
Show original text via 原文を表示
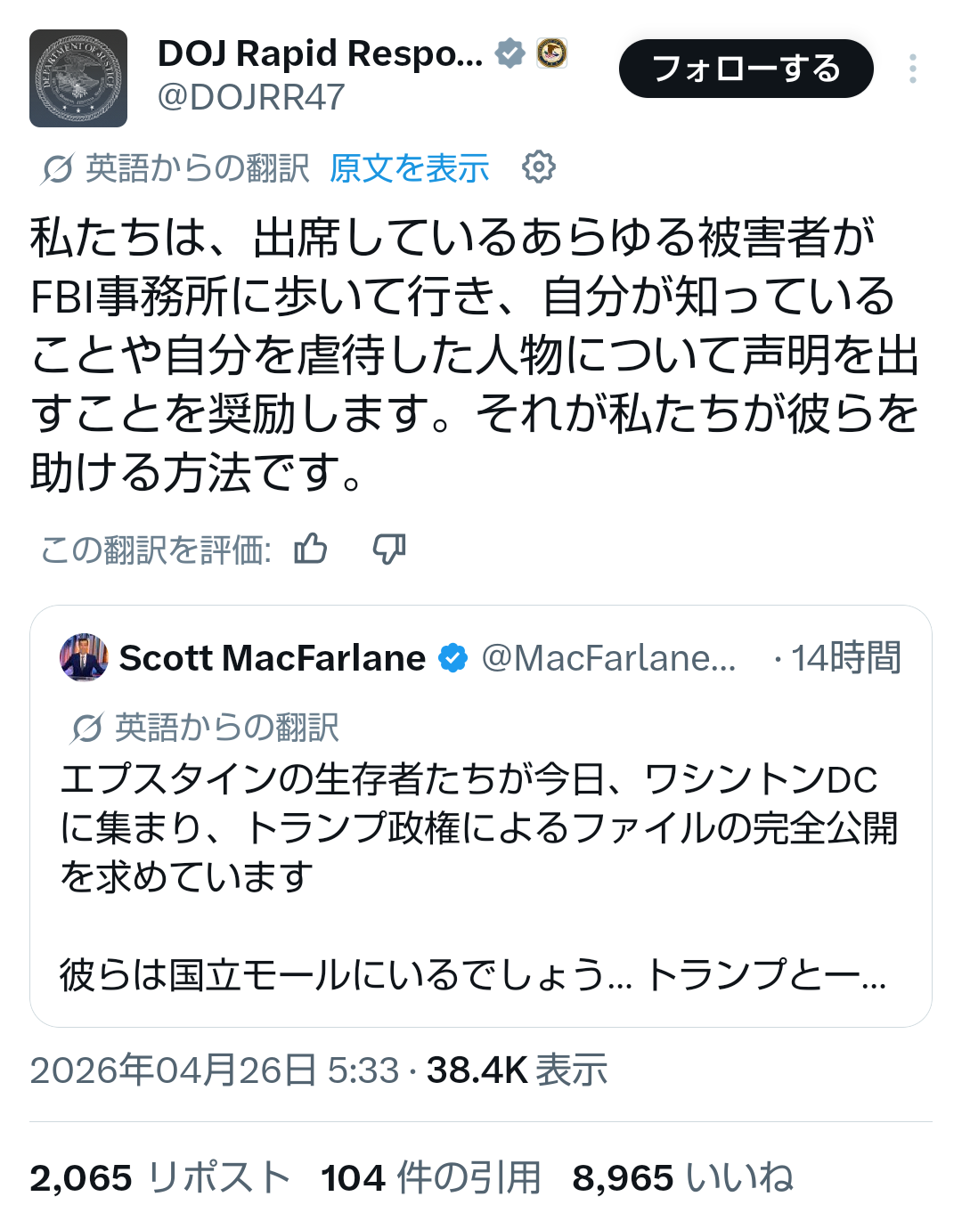pyautogui.click(x=409, y=167)
